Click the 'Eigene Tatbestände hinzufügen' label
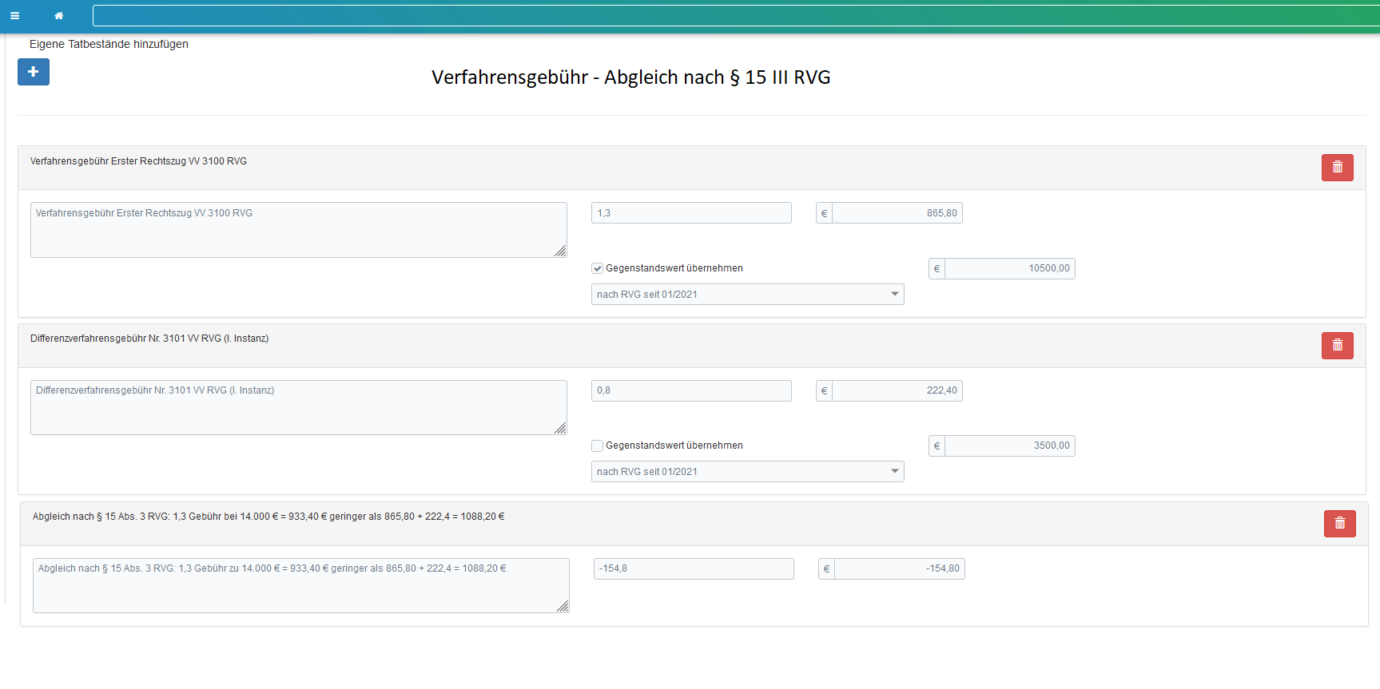Image resolution: width=1380 pixels, height=689 pixels. pyautogui.click(x=109, y=44)
